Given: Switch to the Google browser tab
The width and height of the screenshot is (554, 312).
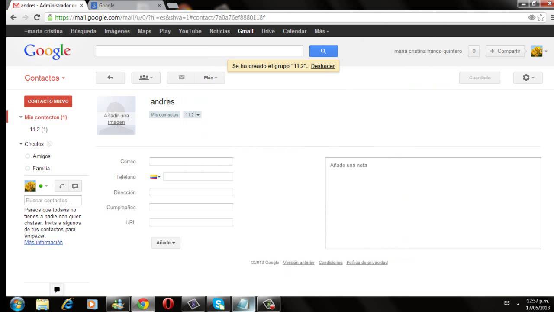Looking at the screenshot, I should pos(126,6).
